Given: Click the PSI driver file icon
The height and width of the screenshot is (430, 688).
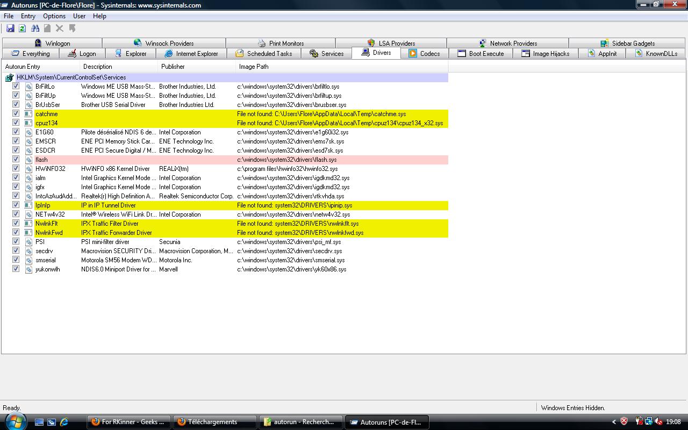Looking at the screenshot, I should click(29, 242).
